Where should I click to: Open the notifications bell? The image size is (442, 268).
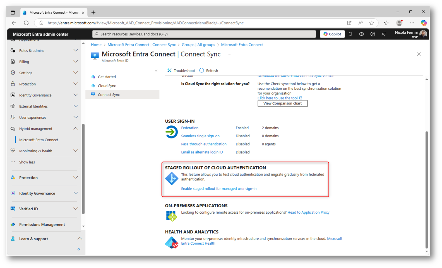(x=350, y=34)
